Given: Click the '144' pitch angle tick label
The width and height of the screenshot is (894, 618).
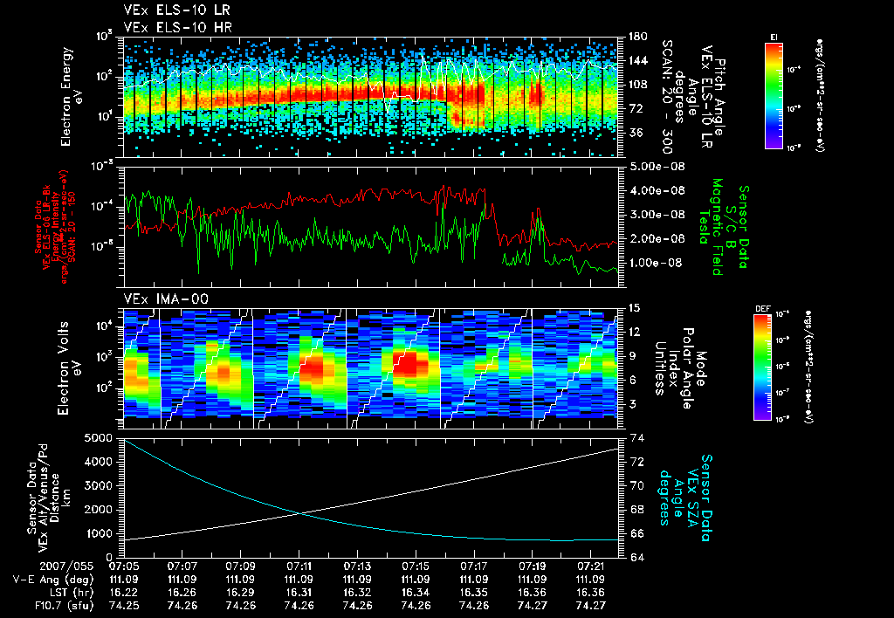Looking at the screenshot, I should [637, 60].
